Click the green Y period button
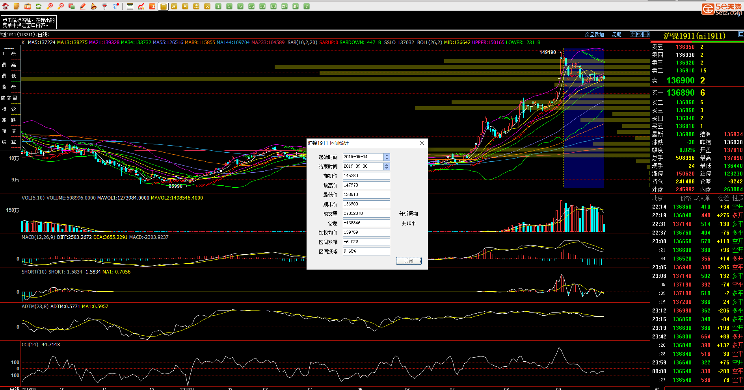Viewport: 744px width, 390px height. [307, 6]
